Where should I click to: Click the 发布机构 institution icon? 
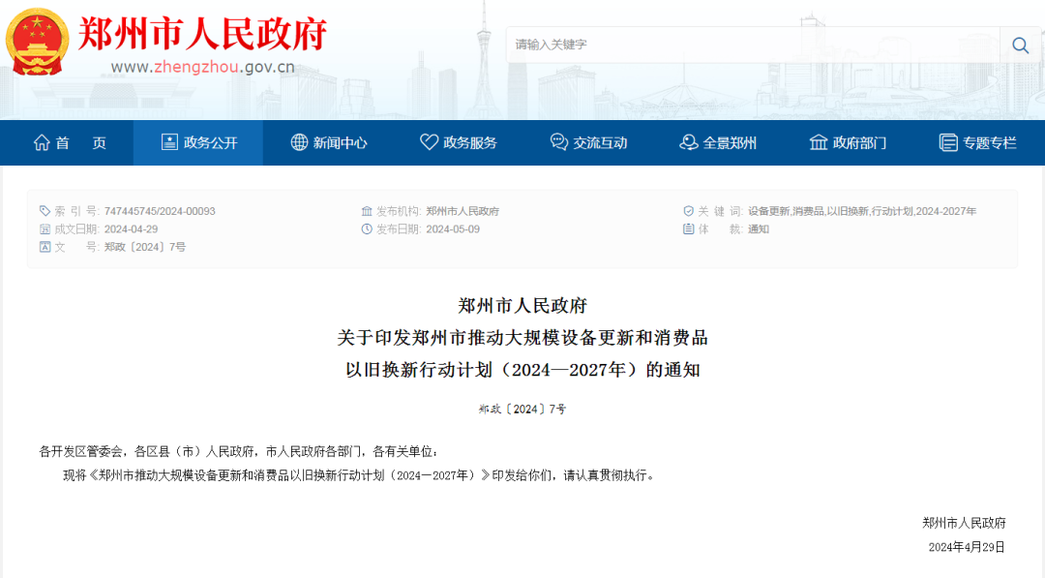click(367, 211)
